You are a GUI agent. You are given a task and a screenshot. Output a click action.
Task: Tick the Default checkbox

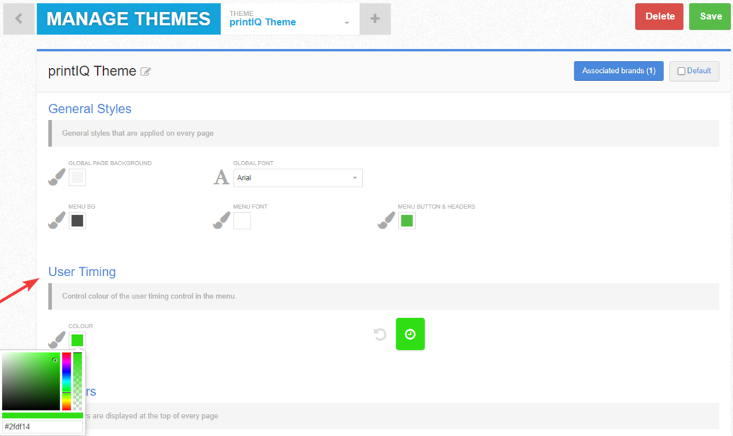681,72
